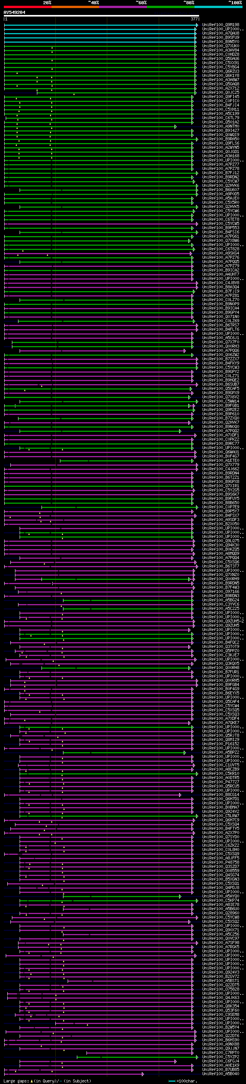Select the UniRef100_B6SUB7 entry
This screenshot has width=246, height=1084.
click(x=221, y=384)
